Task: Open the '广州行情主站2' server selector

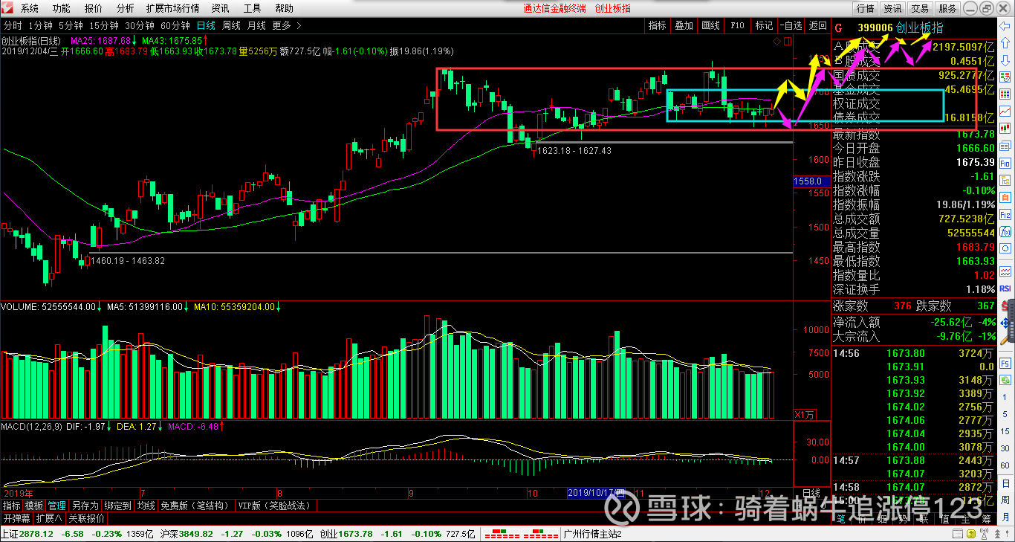Action: pos(592,535)
